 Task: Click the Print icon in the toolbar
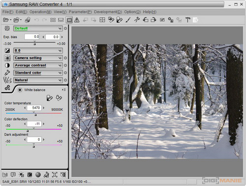[x=28, y=20]
